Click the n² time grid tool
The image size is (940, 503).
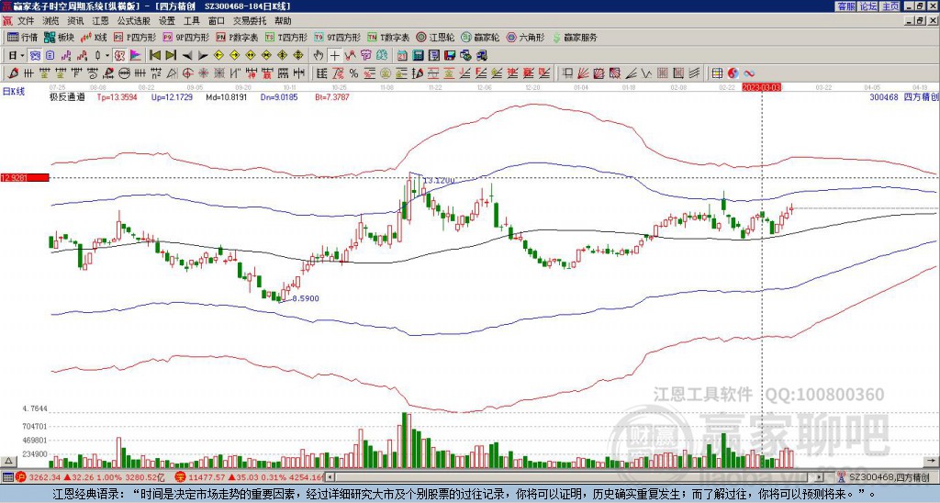[155, 73]
